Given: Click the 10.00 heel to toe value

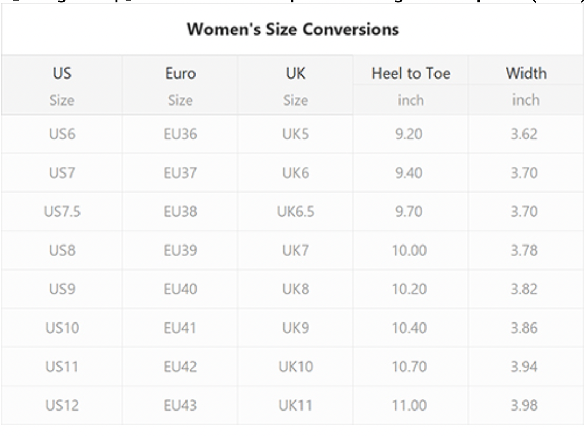Looking at the screenshot, I should pyautogui.click(x=409, y=250).
